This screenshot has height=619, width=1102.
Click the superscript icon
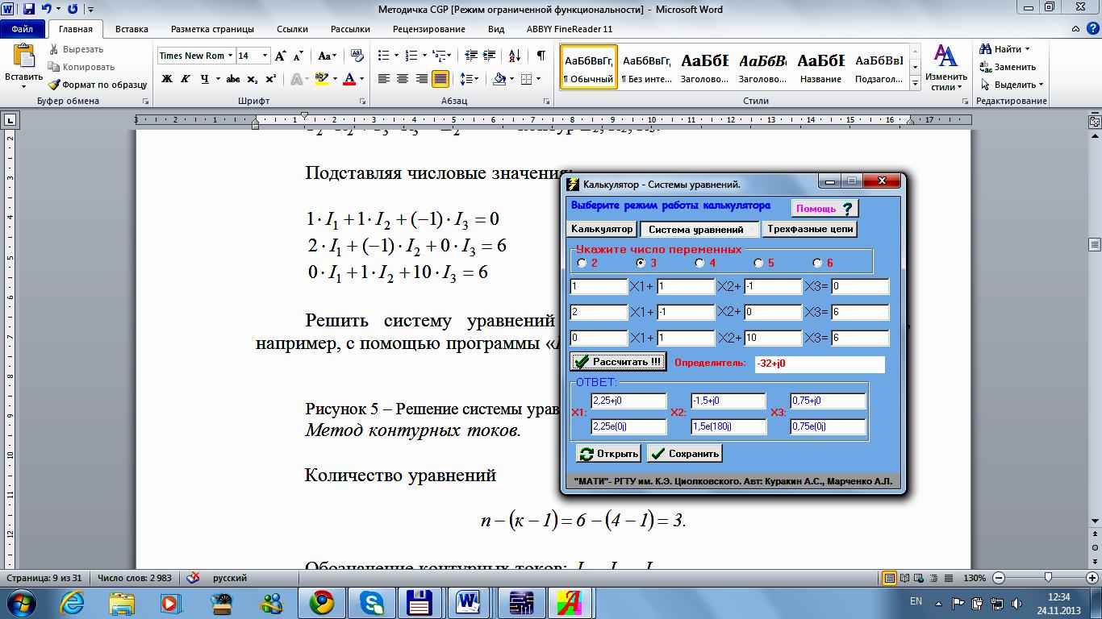point(270,79)
